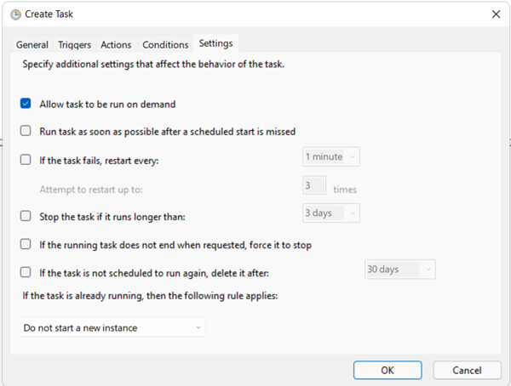The height and width of the screenshot is (386, 511).
Task: Go to the Conditions tab
Action: tap(165, 44)
